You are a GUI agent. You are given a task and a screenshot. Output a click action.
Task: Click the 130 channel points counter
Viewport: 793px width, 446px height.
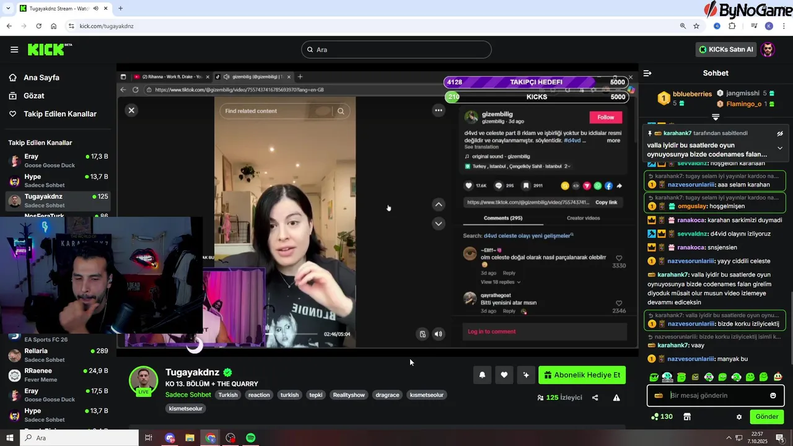(662, 417)
